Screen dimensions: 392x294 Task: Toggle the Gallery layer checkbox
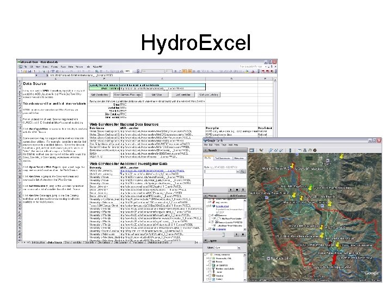210,279
